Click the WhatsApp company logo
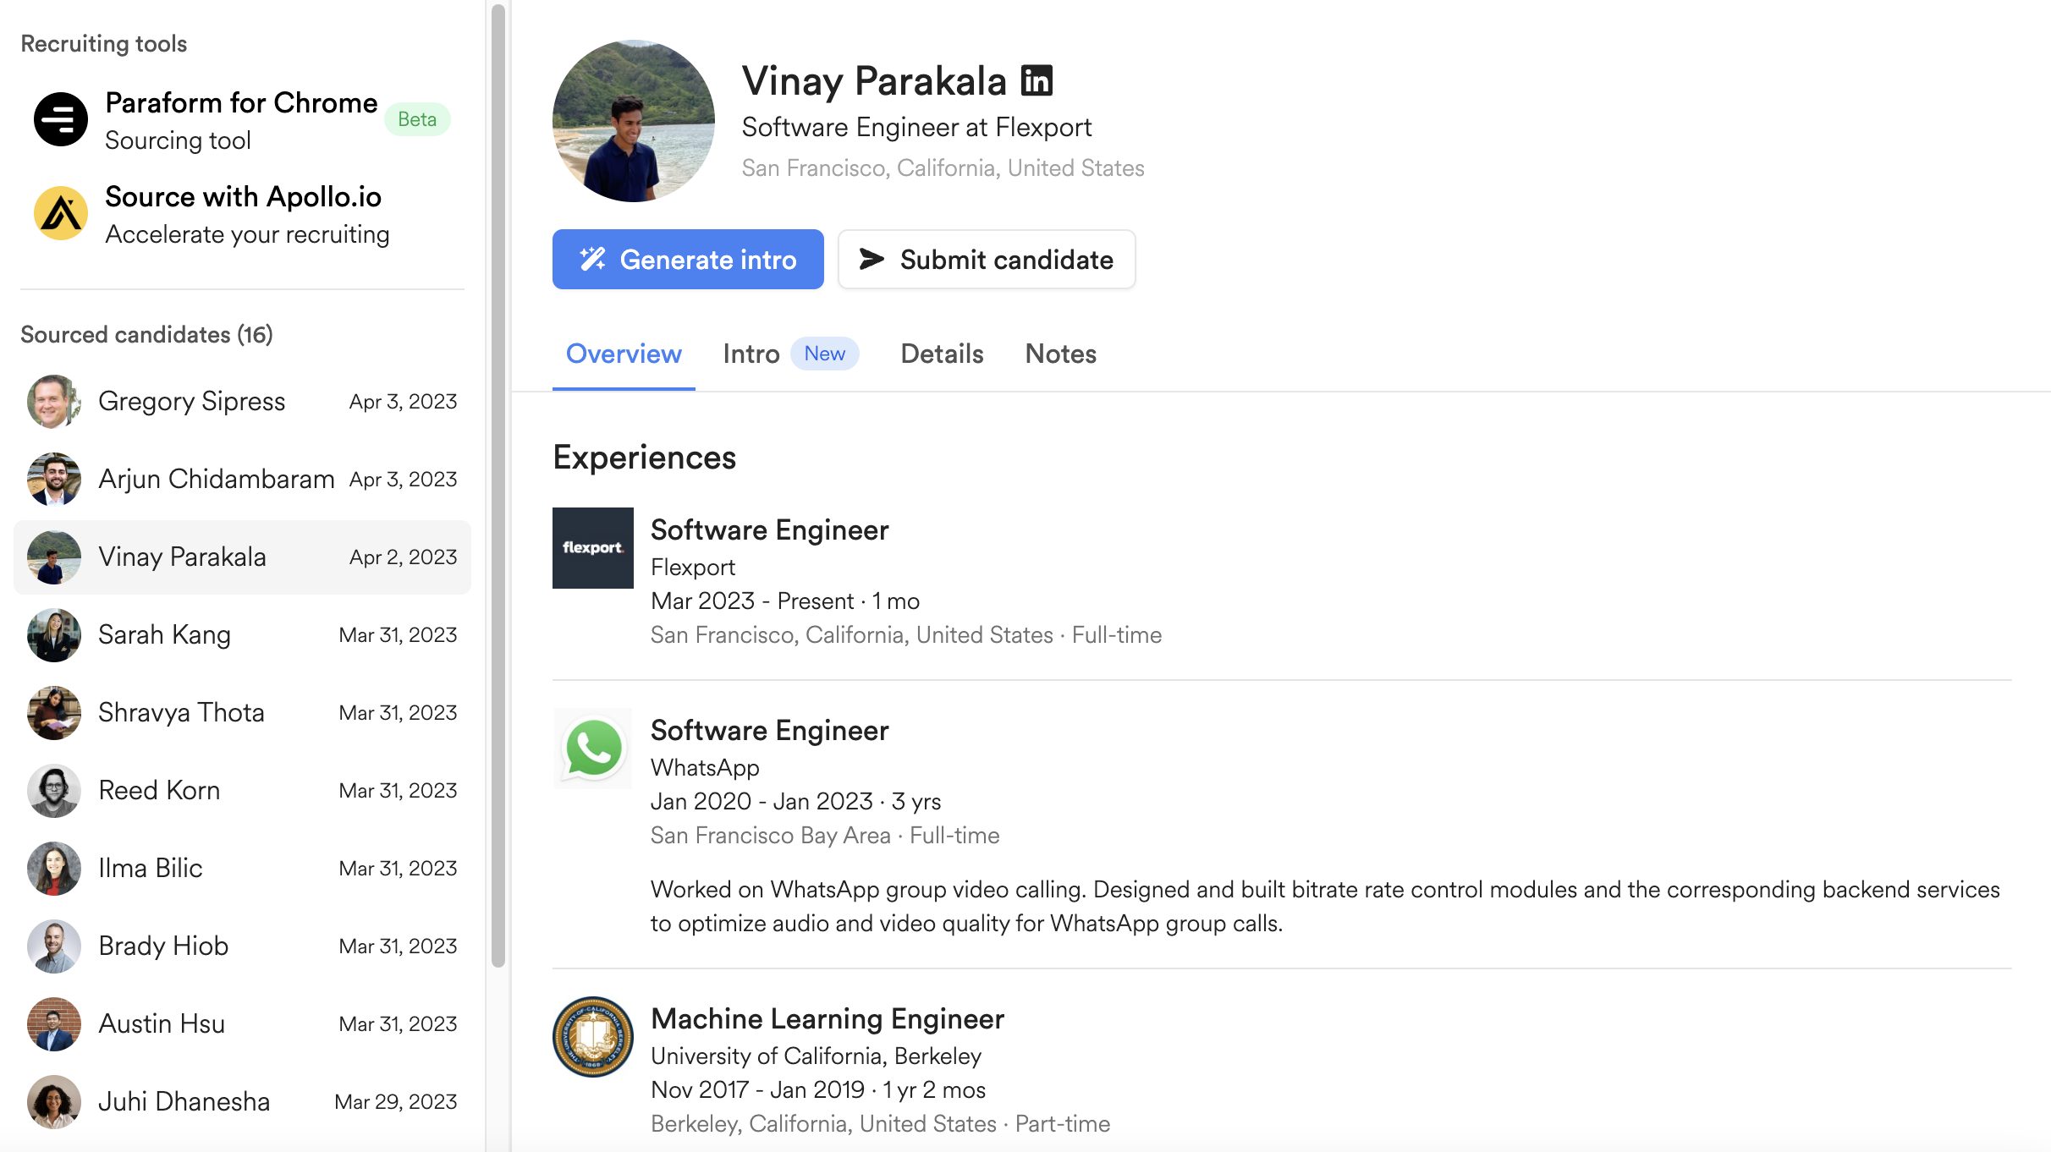 (593, 749)
